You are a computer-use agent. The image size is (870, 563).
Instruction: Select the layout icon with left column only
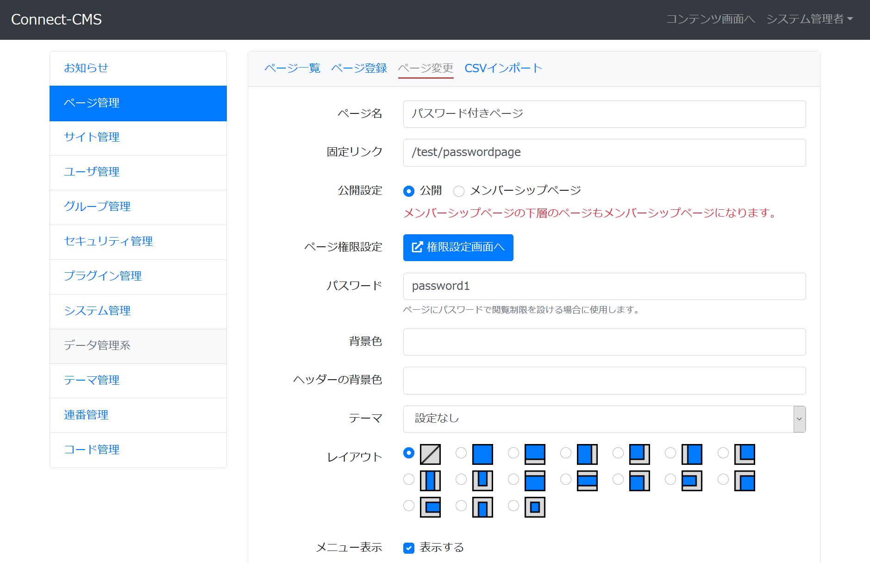(x=692, y=454)
